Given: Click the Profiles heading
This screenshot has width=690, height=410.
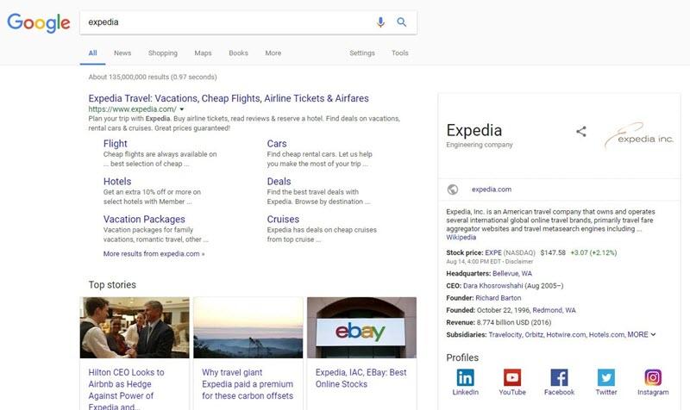Looking at the screenshot, I should (x=462, y=357).
